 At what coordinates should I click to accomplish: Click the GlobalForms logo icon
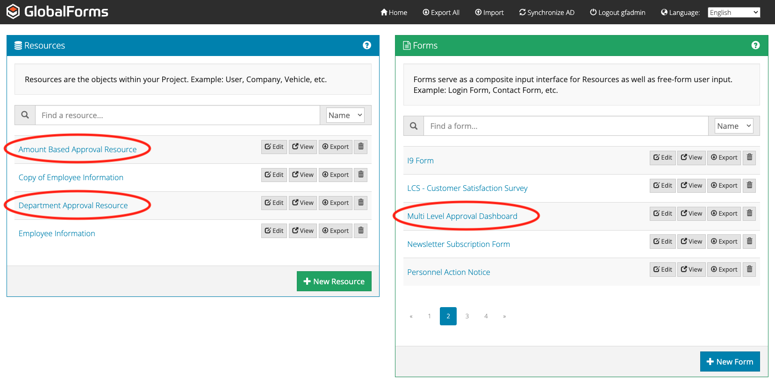13,12
